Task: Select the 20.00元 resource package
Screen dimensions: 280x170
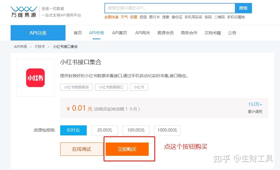Action: [x=105, y=130]
